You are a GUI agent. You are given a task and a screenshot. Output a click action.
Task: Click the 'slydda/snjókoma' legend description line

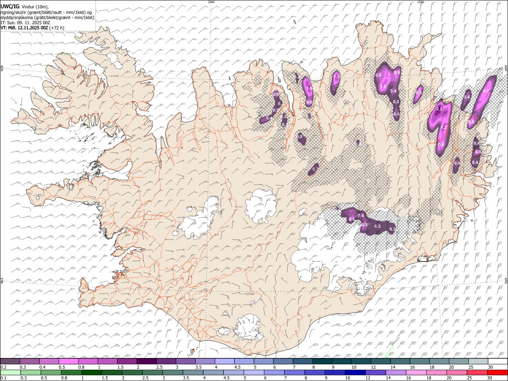[47, 17]
